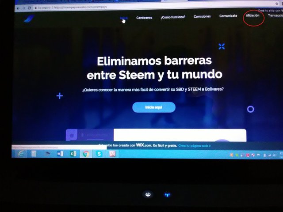This screenshot has height=212, width=283.
Task: Click the browser back arrow
Action: 18,8
